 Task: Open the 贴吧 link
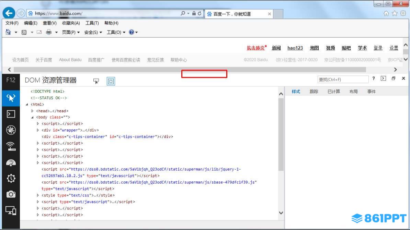click(x=346, y=48)
